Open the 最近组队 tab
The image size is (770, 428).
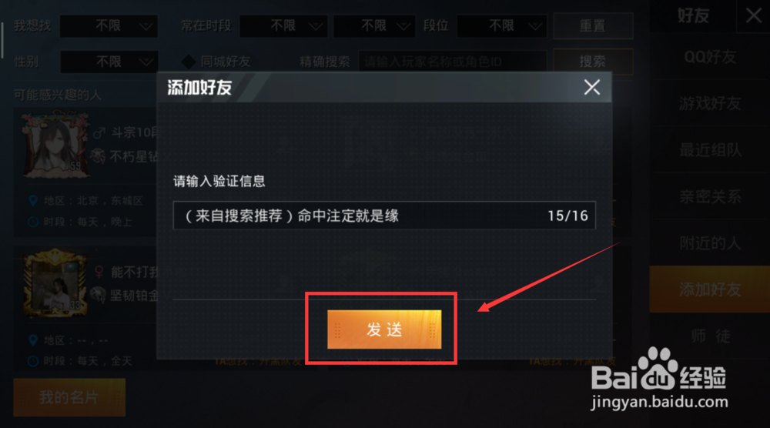(710, 150)
